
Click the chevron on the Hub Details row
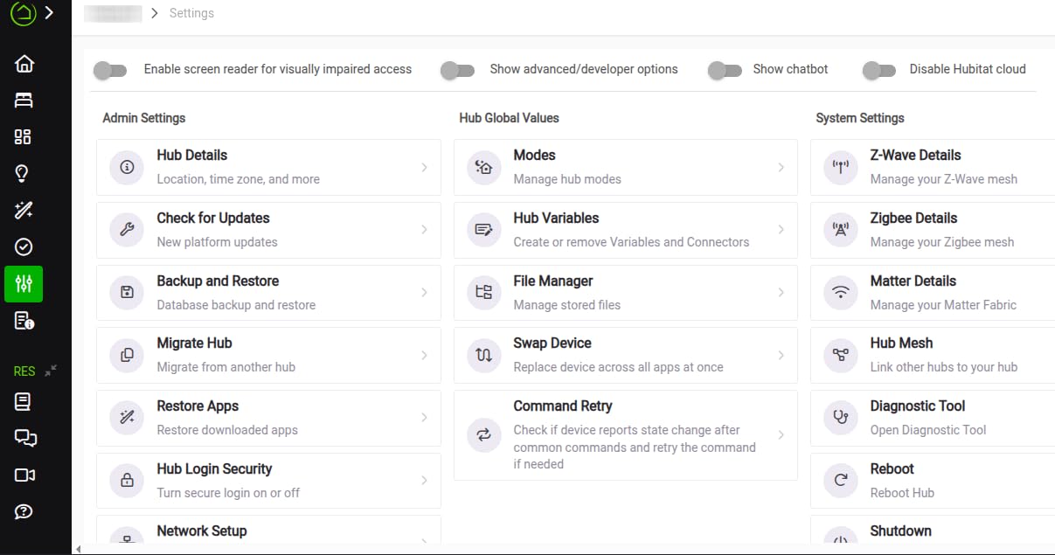pos(424,167)
